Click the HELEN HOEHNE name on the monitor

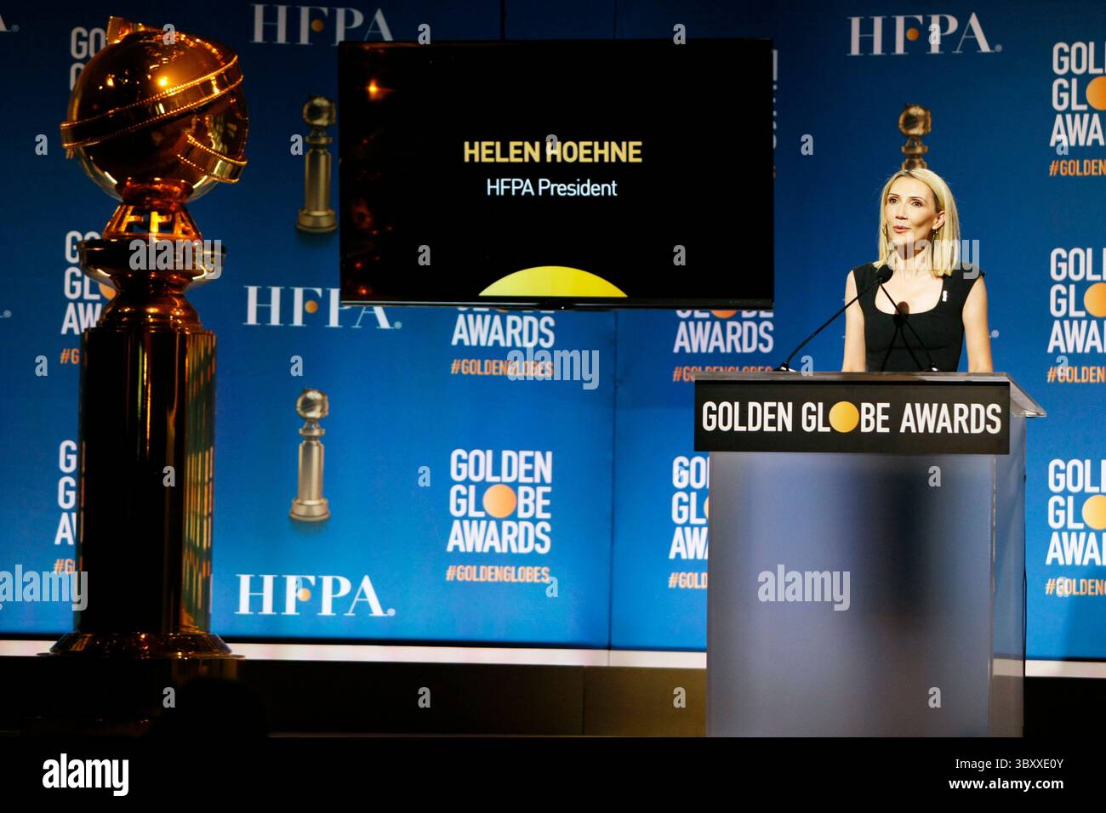coord(552,152)
